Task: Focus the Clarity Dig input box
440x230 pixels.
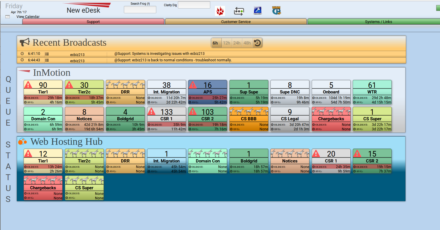Action: 194,5
